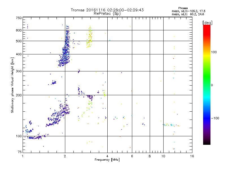The image size is (226, 170).
Task: Click the y-axis tick label '300'
Action: pos(19,71)
